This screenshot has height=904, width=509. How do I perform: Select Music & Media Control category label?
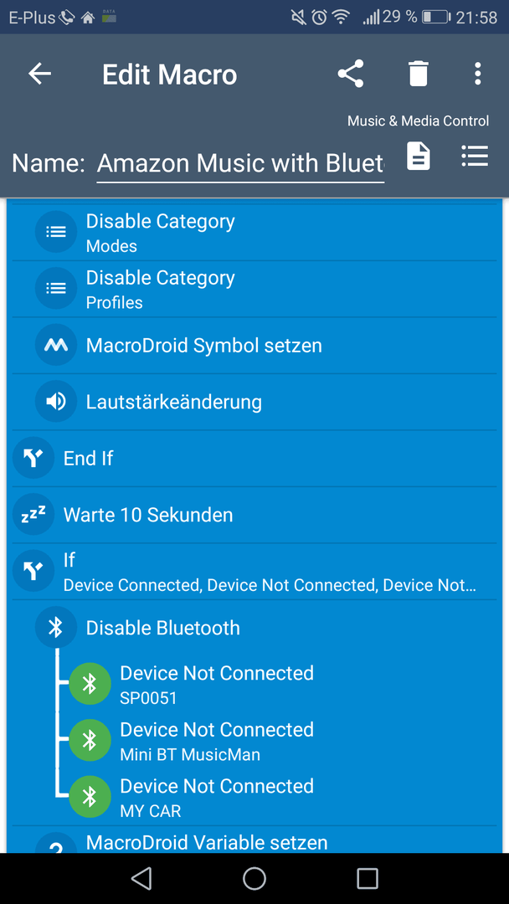coord(418,121)
